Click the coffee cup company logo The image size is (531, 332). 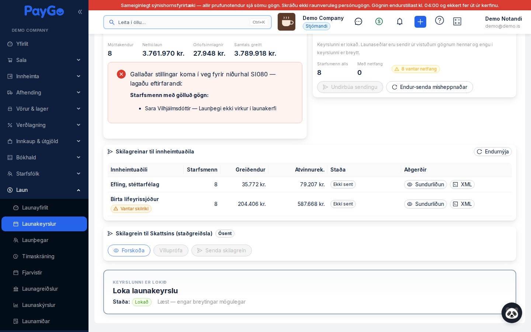(x=287, y=22)
